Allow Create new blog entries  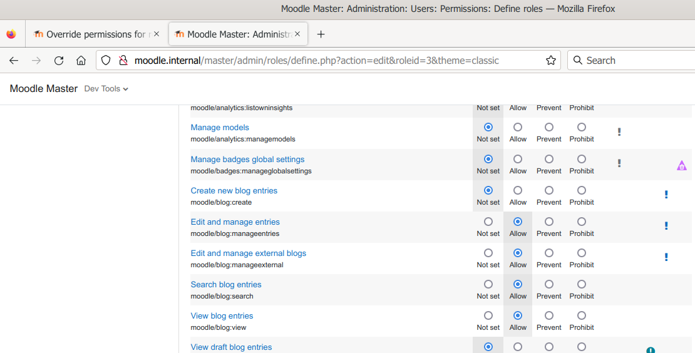tap(518, 190)
